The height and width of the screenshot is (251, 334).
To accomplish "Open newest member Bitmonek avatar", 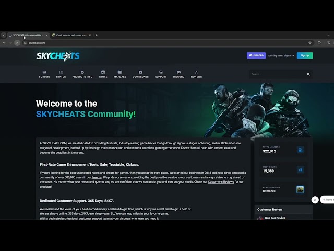I will (x=300, y=189).
